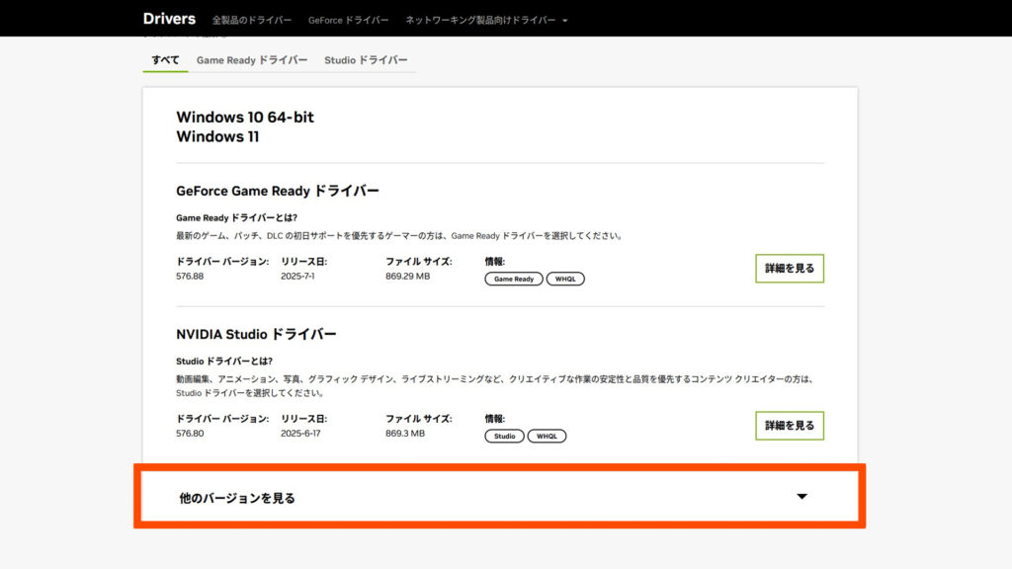Image resolution: width=1012 pixels, height=569 pixels.
Task: Click 詳細を見る for GeForce Game Ready driver
Action: coord(790,269)
